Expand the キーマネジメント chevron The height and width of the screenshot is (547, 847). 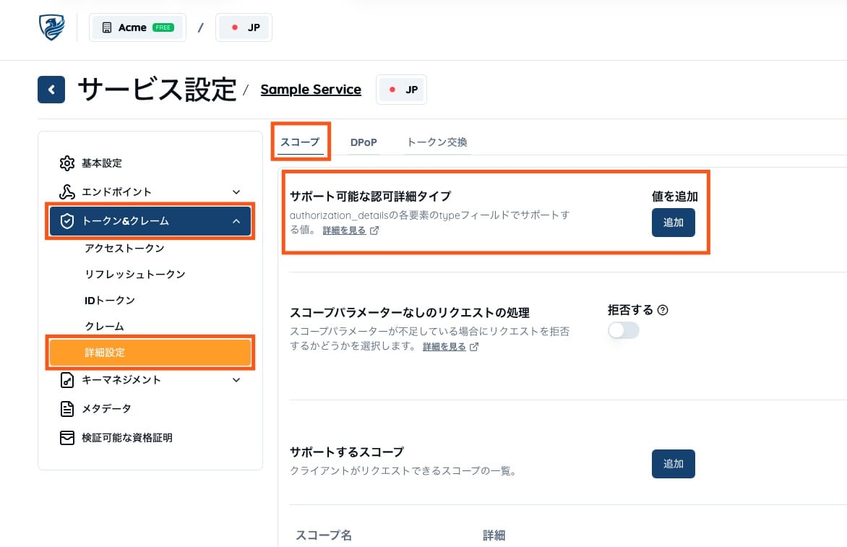[x=236, y=380]
